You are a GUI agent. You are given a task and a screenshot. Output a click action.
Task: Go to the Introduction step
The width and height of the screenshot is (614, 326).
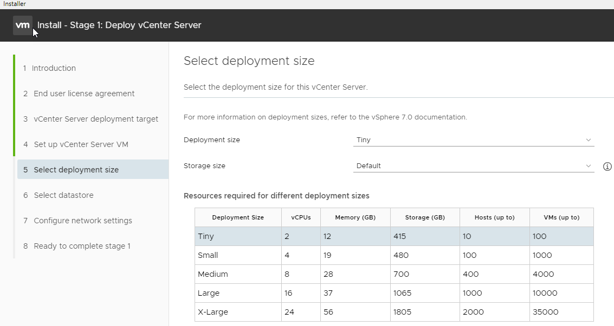[x=53, y=68]
